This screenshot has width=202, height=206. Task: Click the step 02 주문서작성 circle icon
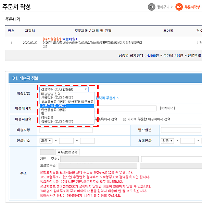click(x=179, y=7)
